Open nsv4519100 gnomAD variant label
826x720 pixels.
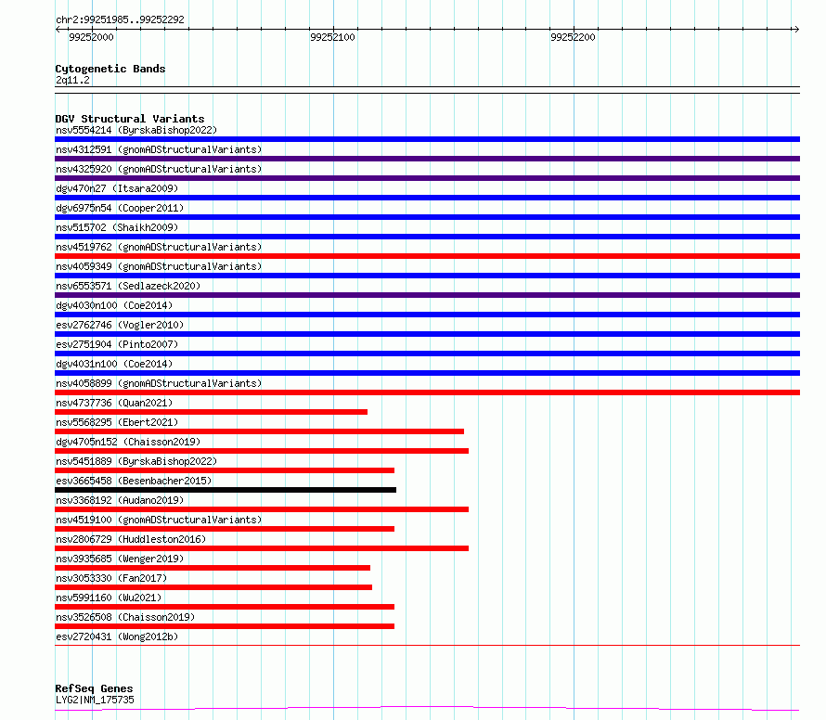click(x=159, y=520)
